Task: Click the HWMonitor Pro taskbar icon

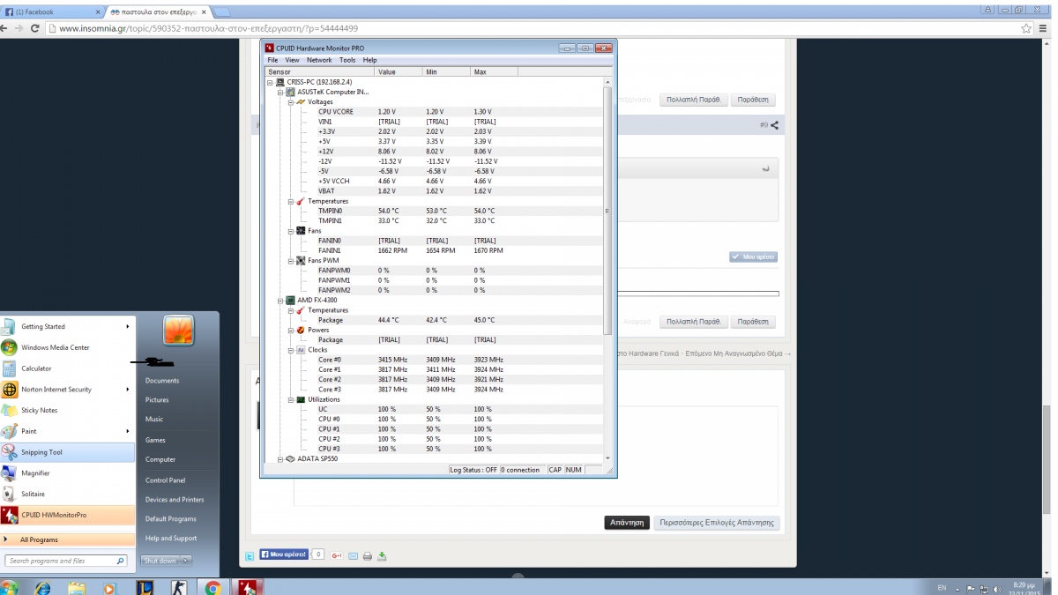Action: [247, 587]
